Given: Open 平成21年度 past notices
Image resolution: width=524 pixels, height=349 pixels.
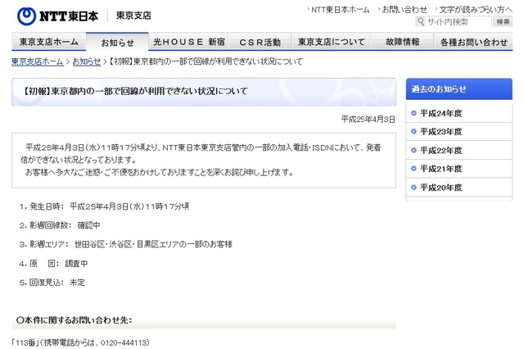Looking at the screenshot, I should [x=440, y=169].
